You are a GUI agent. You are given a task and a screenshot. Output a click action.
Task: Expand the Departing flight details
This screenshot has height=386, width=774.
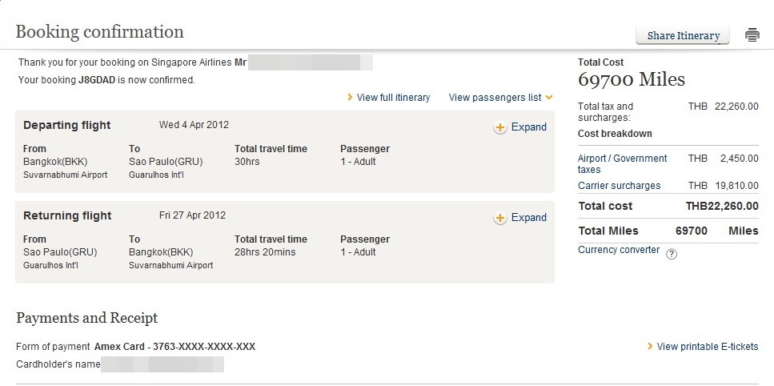click(528, 127)
